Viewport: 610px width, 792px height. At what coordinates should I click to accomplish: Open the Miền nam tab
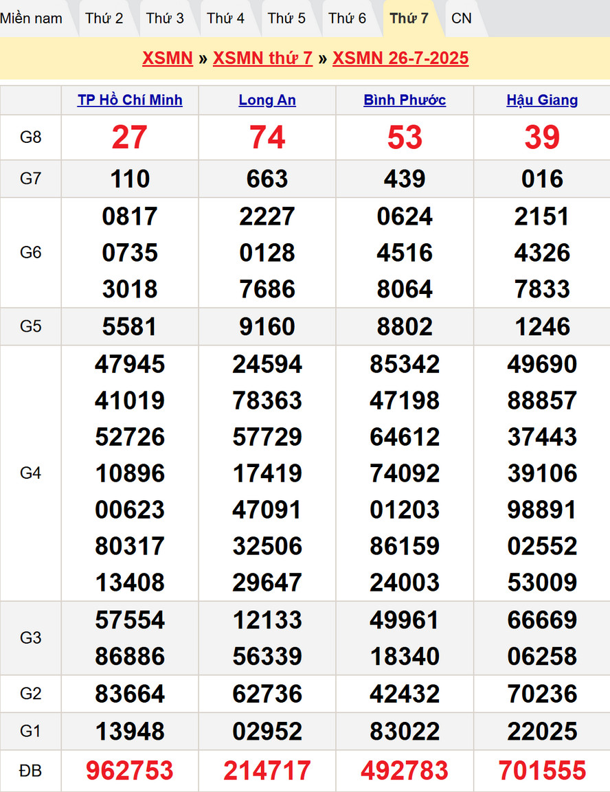tap(32, 19)
